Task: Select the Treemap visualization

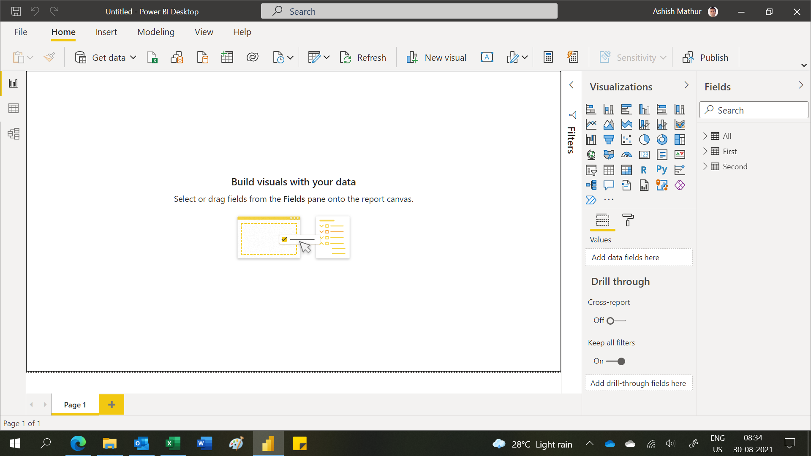Action: [x=680, y=140]
